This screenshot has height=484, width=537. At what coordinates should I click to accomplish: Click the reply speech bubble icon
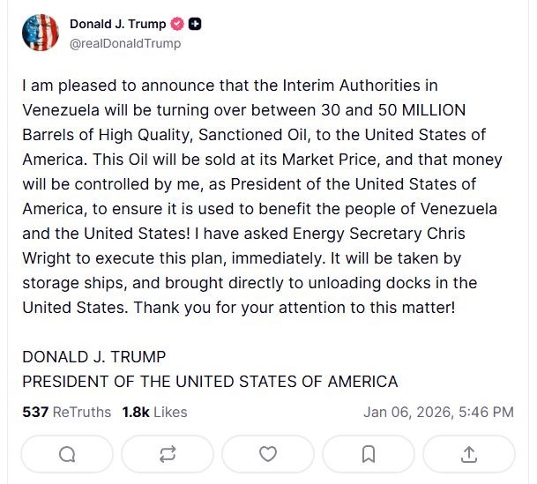pyautogui.click(x=67, y=453)
